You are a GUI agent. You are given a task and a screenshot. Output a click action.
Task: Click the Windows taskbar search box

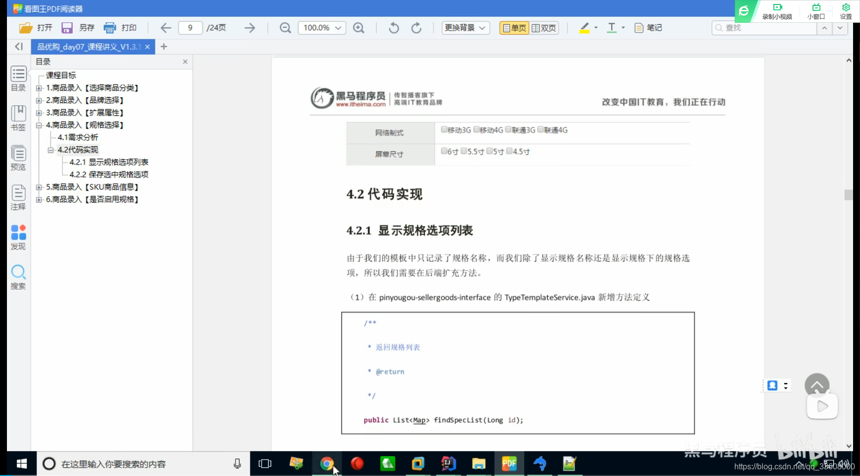(x=143, y=464)
